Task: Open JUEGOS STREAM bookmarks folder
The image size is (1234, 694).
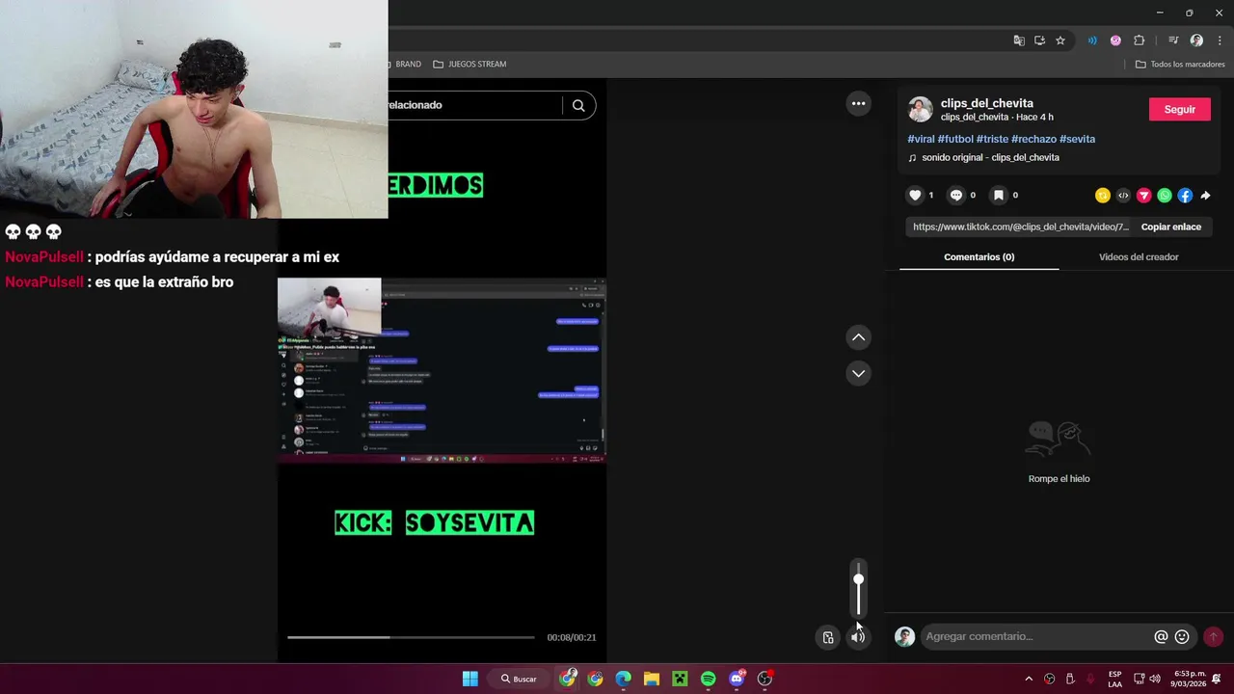Action: coord(469,64)
